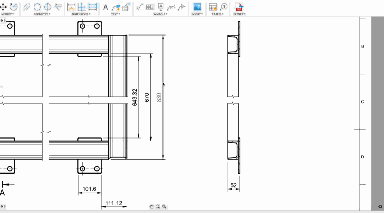Click zone letter B on sheet border
This screenshot has width=384, height=213.
[363, 46]
